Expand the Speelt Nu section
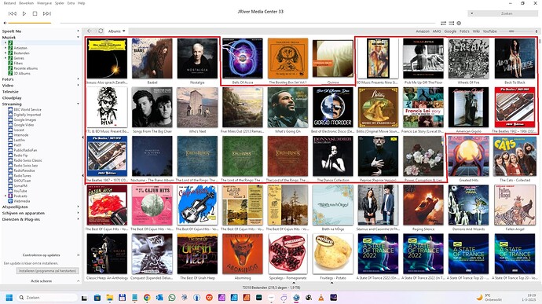The image size is (542, 304). click(78, 31)
